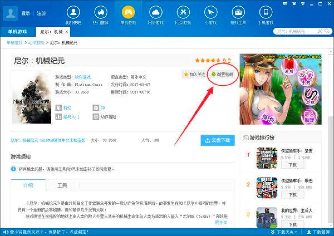Click 配置检测 button
Image resolution: width=334 pixels, height=236 pixels.
point(222,75)
